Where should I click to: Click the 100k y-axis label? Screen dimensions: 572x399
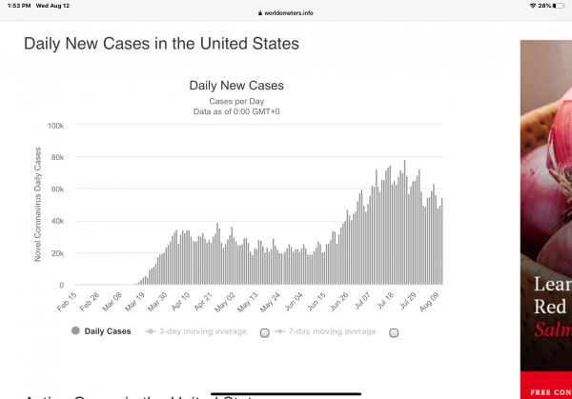coord(55,126)
